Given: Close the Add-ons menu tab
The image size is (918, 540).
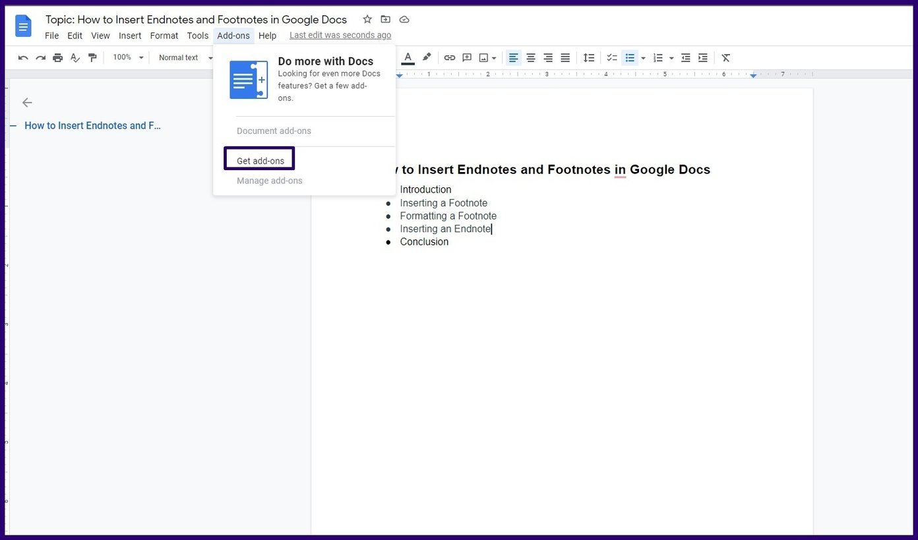Looking at the screenshot, I should pyautogui.click(x=233, y=36).
